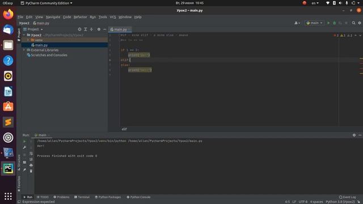Open IDE settings gear in top toolbar

coord(360,23)
